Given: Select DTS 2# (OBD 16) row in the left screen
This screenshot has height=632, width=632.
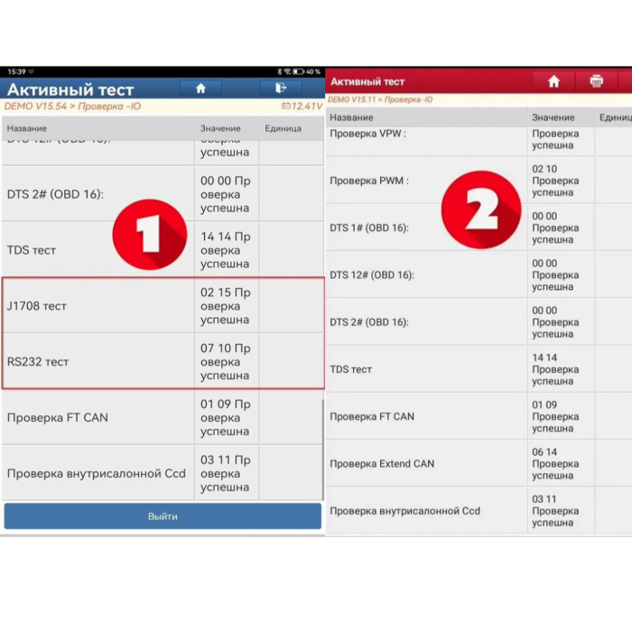Looking at the screenshot, I should 163,194.
